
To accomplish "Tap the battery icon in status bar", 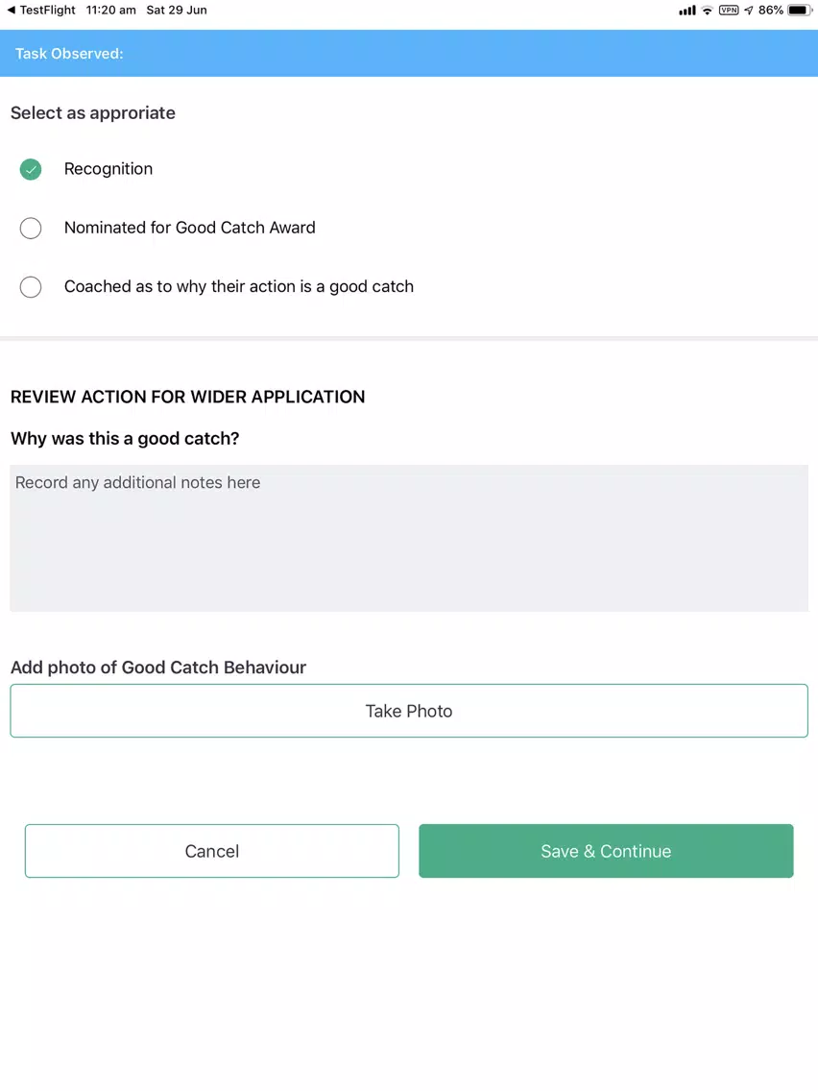I will tap(800, 11).
